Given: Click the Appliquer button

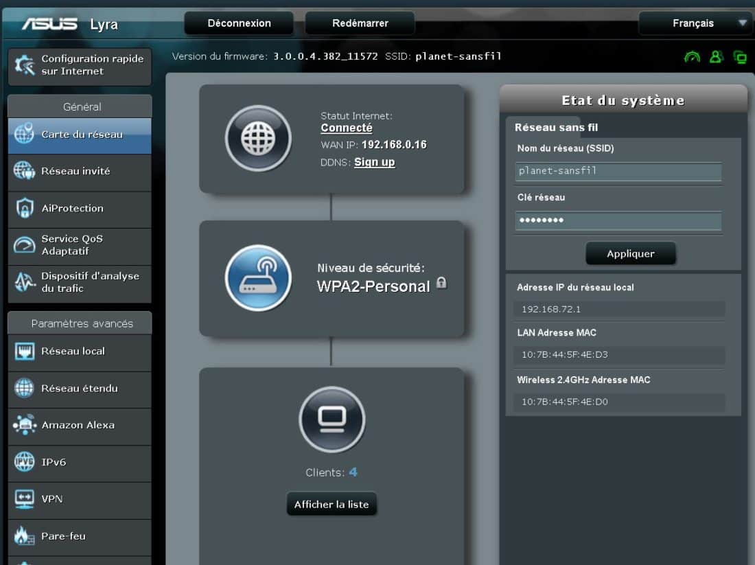Looking at the screenshot, I should pos(630,253).
